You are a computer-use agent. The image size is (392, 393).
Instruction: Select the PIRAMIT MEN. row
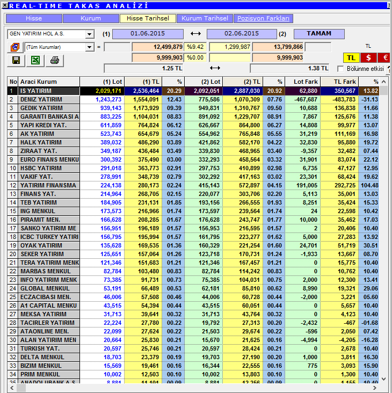(193, 220)
